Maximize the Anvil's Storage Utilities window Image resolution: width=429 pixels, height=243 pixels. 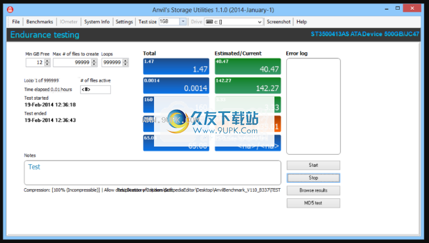(398, 8)
